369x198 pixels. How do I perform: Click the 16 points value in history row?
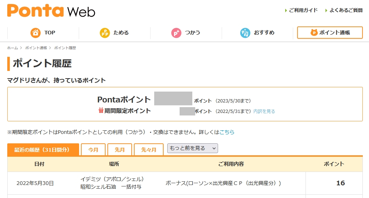click(340, 183)
